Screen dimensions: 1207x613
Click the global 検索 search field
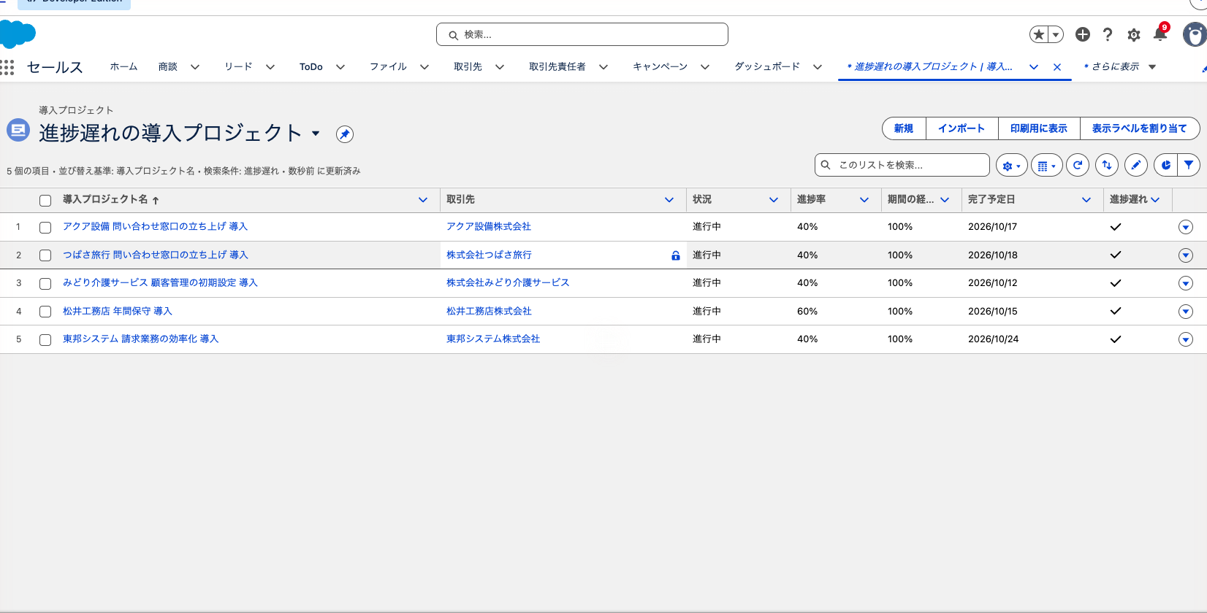point(582,34)
